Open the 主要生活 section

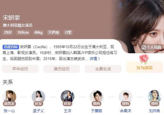pos(103,69)
